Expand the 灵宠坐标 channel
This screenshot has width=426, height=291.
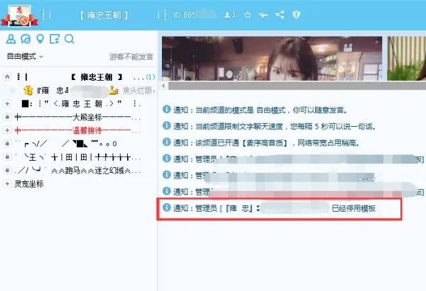(x=7, y=183)
